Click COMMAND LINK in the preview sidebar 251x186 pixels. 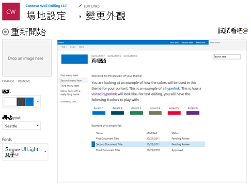[x=68, y=102]
